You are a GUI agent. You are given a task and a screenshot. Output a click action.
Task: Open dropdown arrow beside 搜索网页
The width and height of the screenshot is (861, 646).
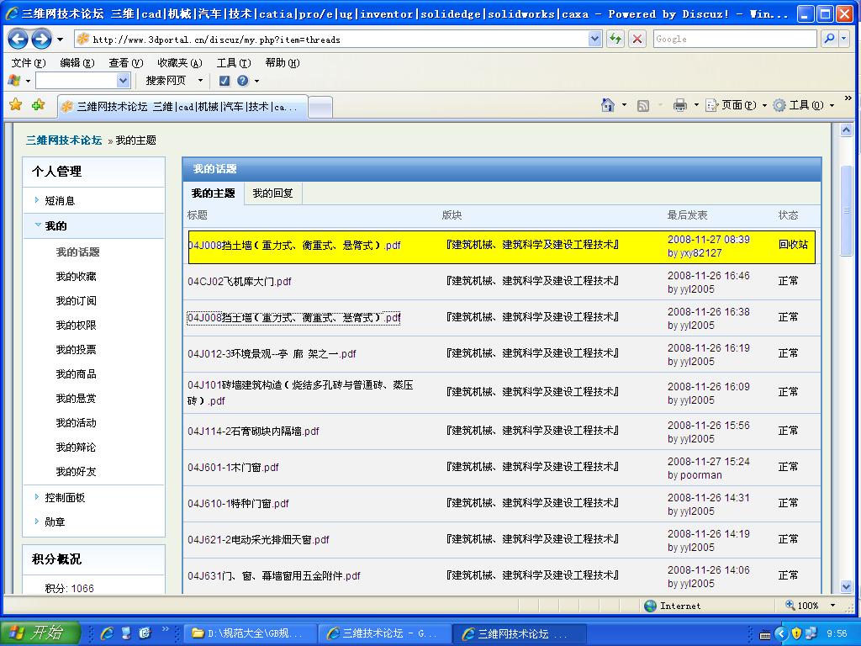[x=200, y=81]
